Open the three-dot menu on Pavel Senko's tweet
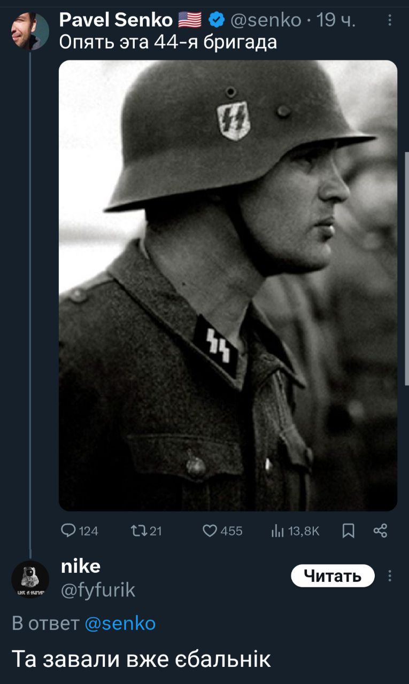Screen dimensions: 409x684 (x=390, y=20)
